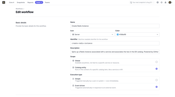Click into the Identifier input field
Viewport: 175px width, 97px height.
point(115,43)
